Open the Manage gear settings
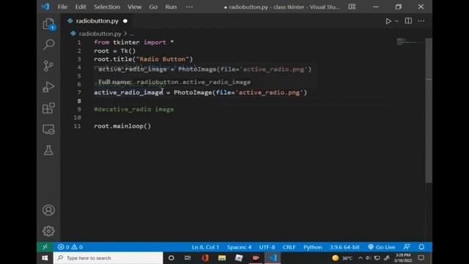 [x=48, y=231]
